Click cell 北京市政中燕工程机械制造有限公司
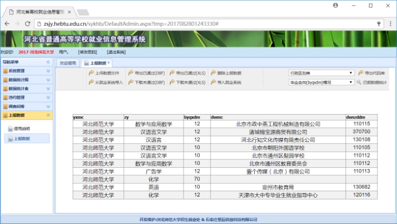 tap(278, 124)
